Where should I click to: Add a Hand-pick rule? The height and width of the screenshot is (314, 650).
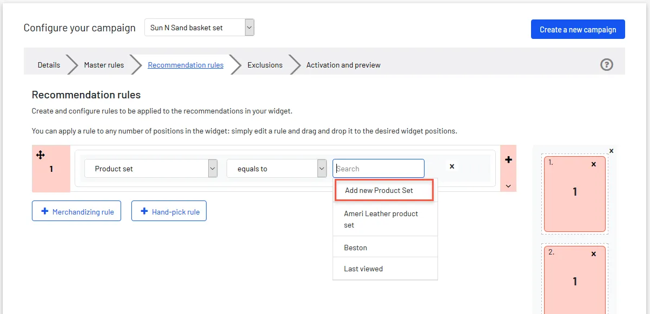(169, 211)
